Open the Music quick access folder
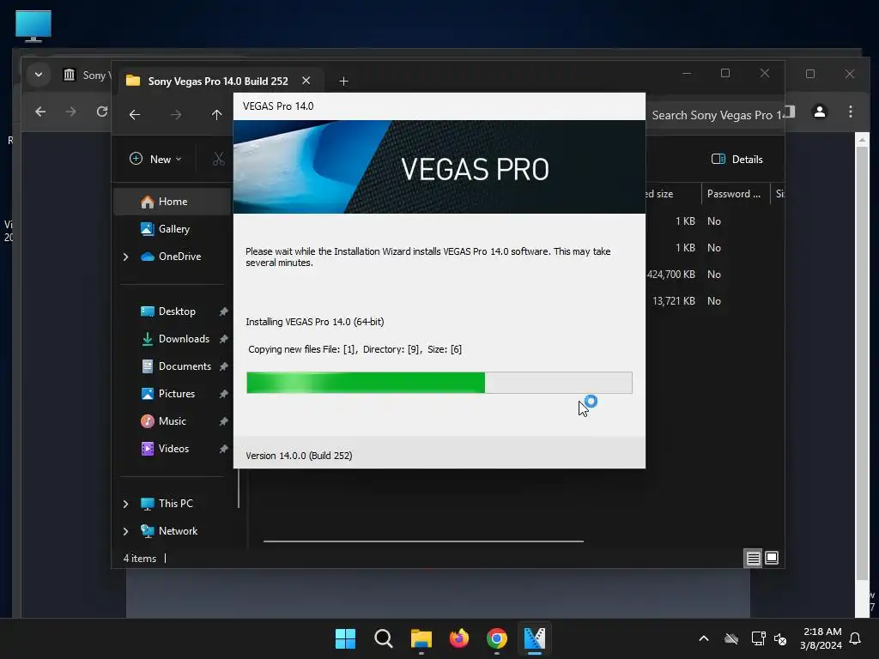Viewport: 879px width, 659px height. pos(172,420)
